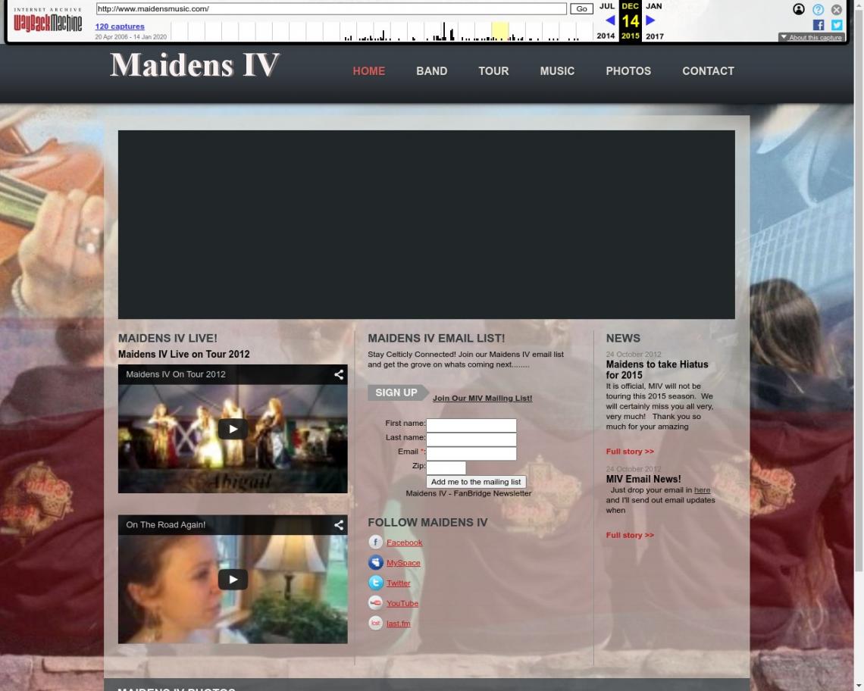Go to previous capture blue arrow

coord(610,20)
